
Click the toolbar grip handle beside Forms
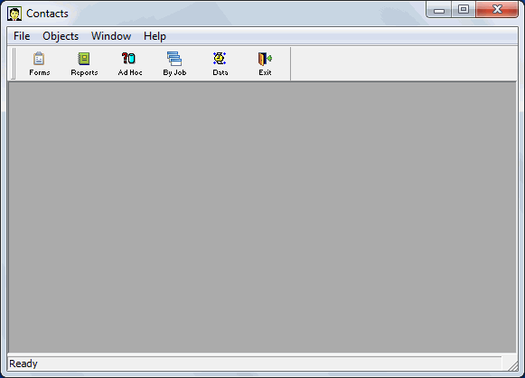click(13, 63)
